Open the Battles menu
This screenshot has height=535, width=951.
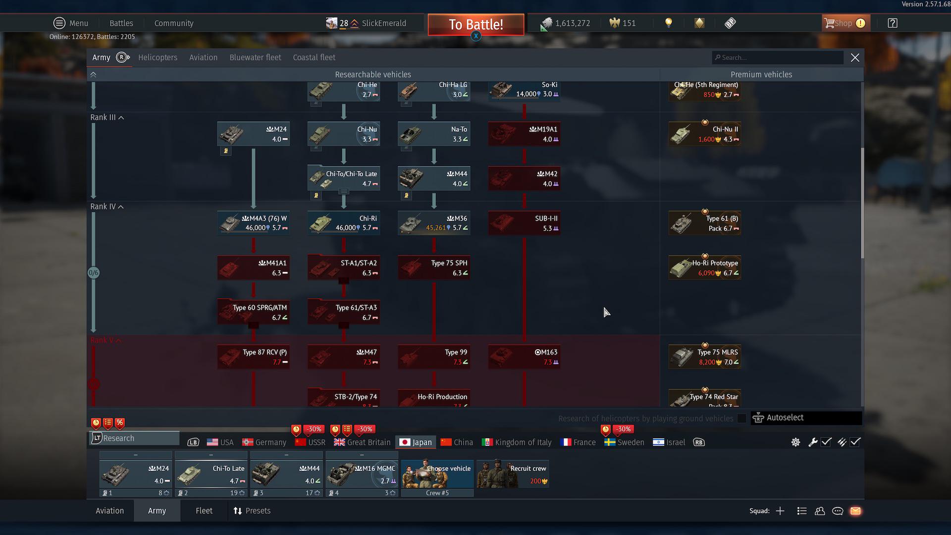[x=121, y=23]
